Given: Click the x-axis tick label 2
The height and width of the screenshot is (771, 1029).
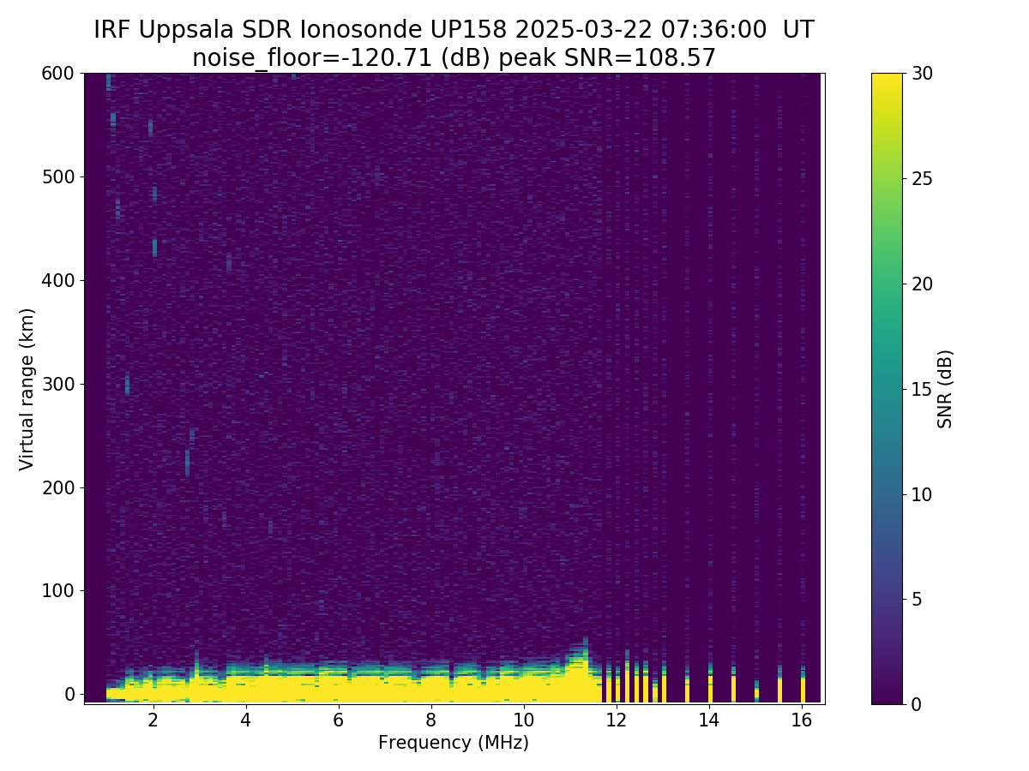Looking at the screenshot, I should 153,720.
